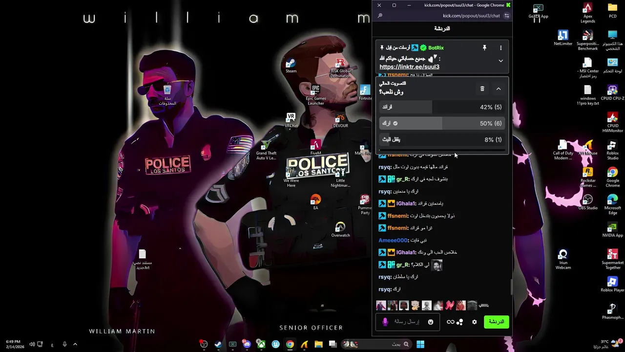This screenshot has height=352, width=625.
Task: Open CPUID HWMonitor desktop shortcut
Action: click(612, 123)
